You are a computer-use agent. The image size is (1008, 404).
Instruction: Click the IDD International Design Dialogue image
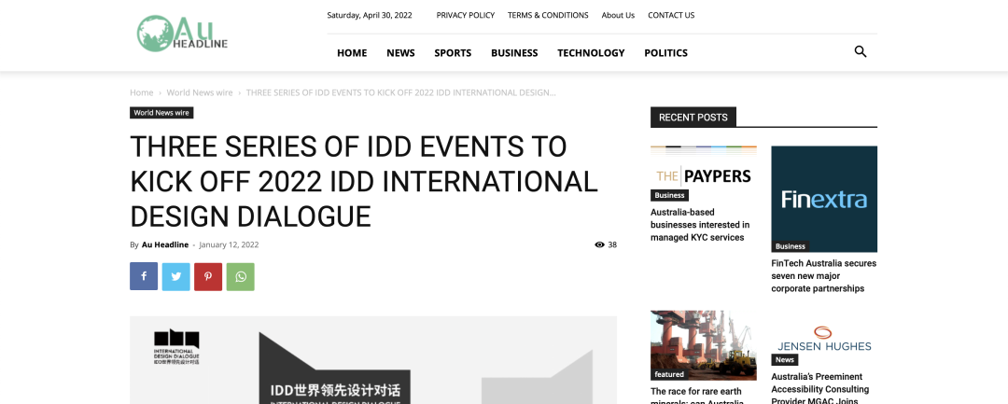click(373, 360)
